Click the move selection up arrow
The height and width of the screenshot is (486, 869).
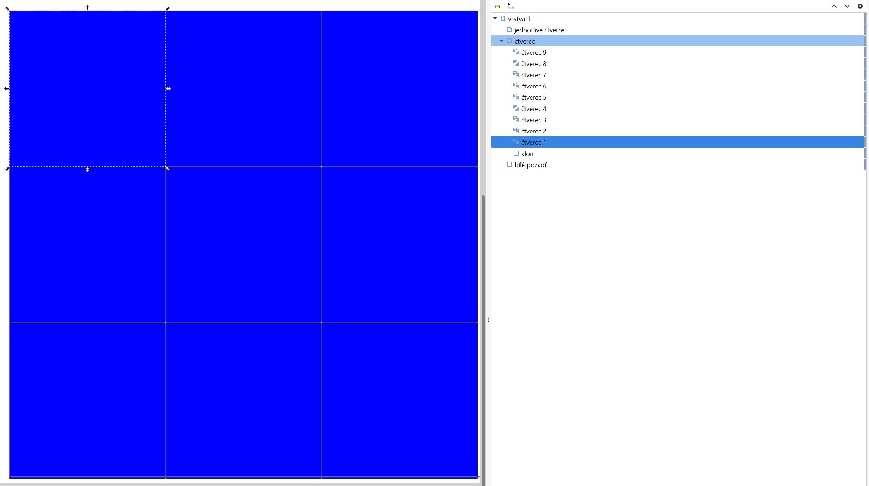[x=834, y=6]
